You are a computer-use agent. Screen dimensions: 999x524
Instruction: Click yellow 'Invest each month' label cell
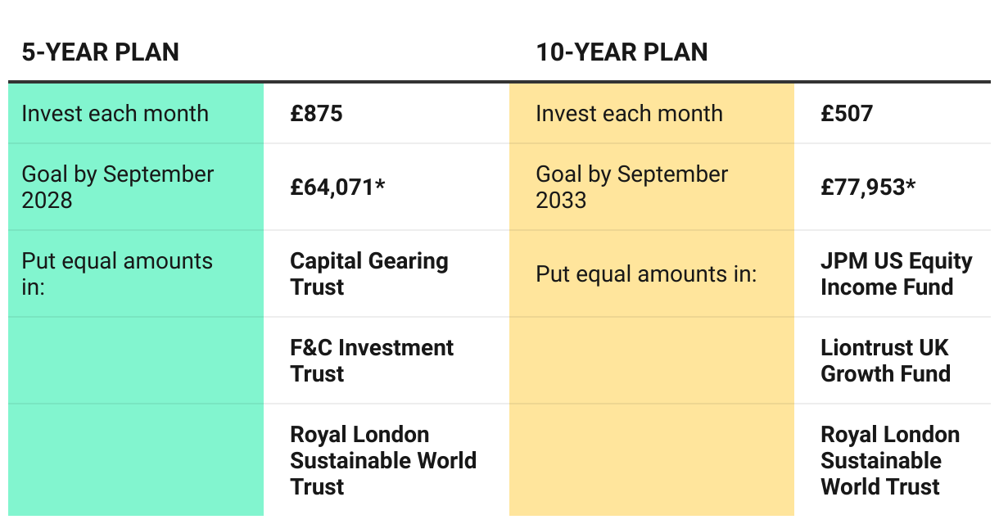click(x=652, y=113)
